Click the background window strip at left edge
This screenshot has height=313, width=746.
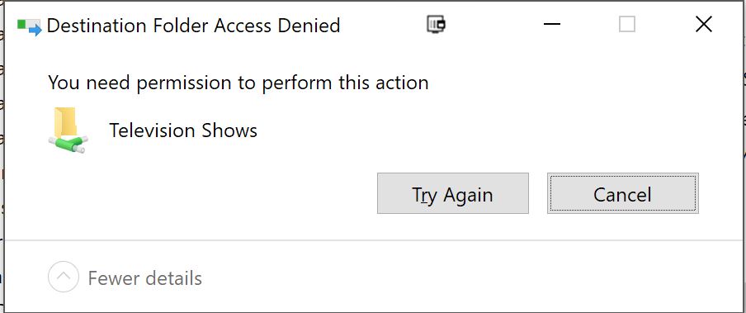2,157
